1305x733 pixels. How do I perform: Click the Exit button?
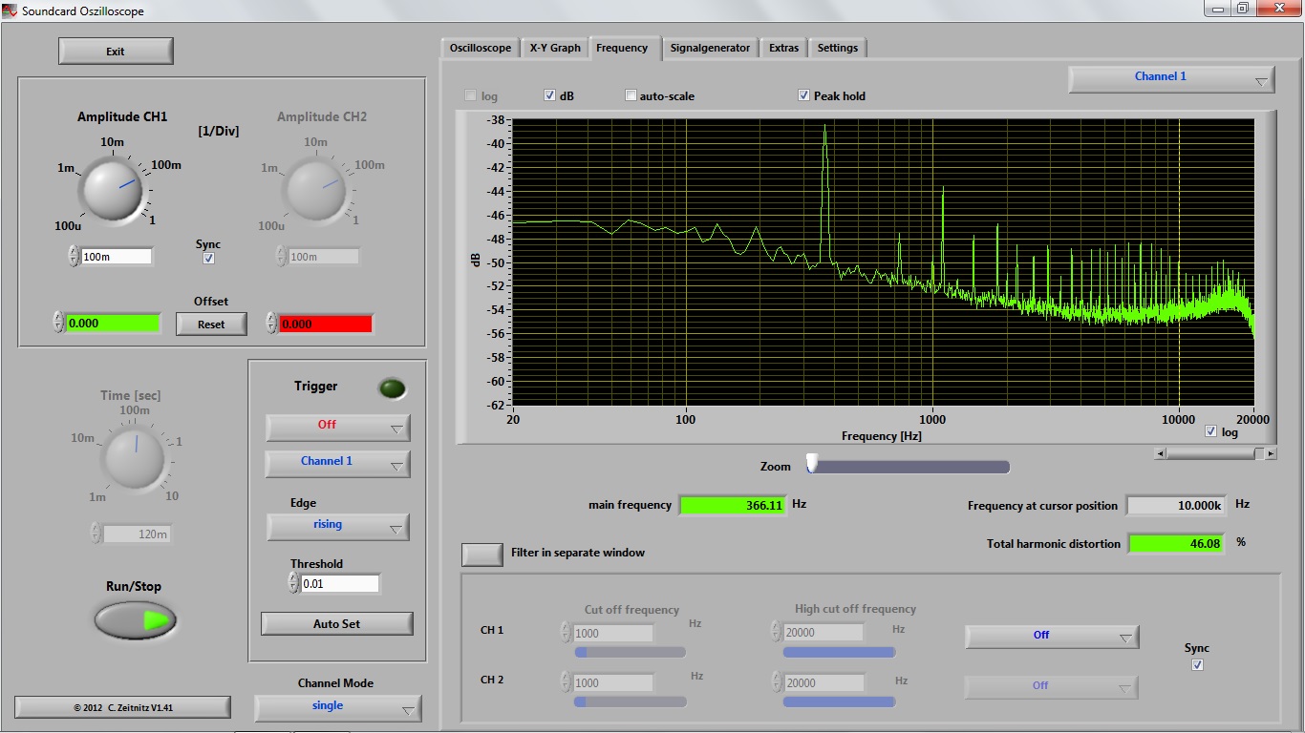116,52
